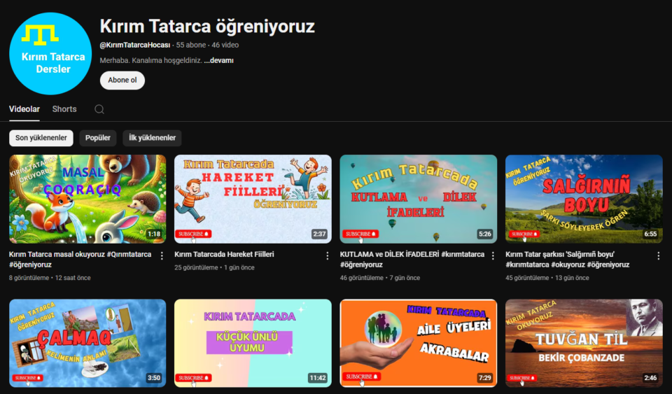
Task: Click the channel name 'Kırım Tatarca öğreniyoruz'
Action: (x=207, y=27)
